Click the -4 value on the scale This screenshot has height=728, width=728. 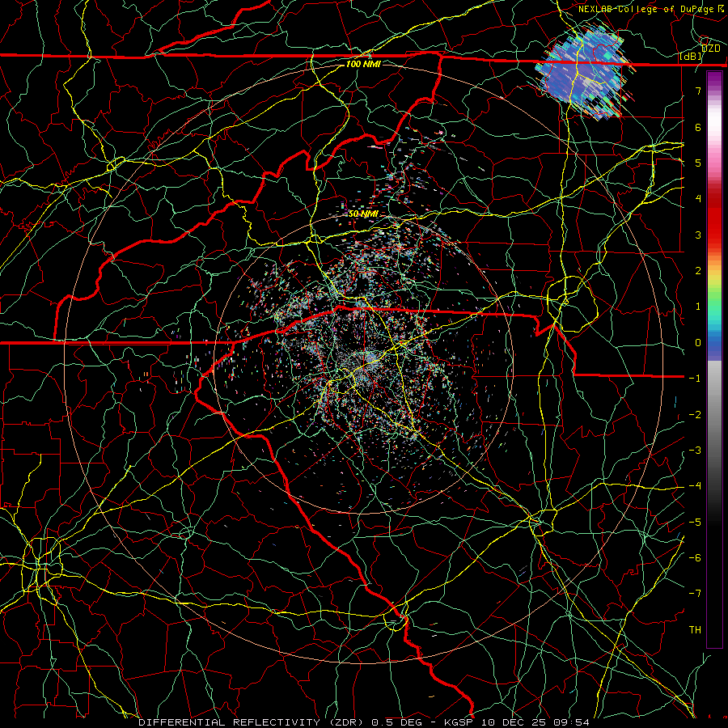(695, 486)
